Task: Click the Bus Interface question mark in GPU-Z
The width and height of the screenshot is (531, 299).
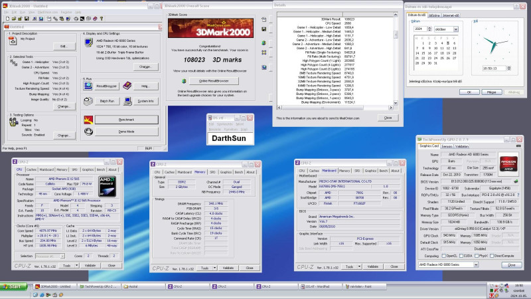Action: tap(518, 195)
